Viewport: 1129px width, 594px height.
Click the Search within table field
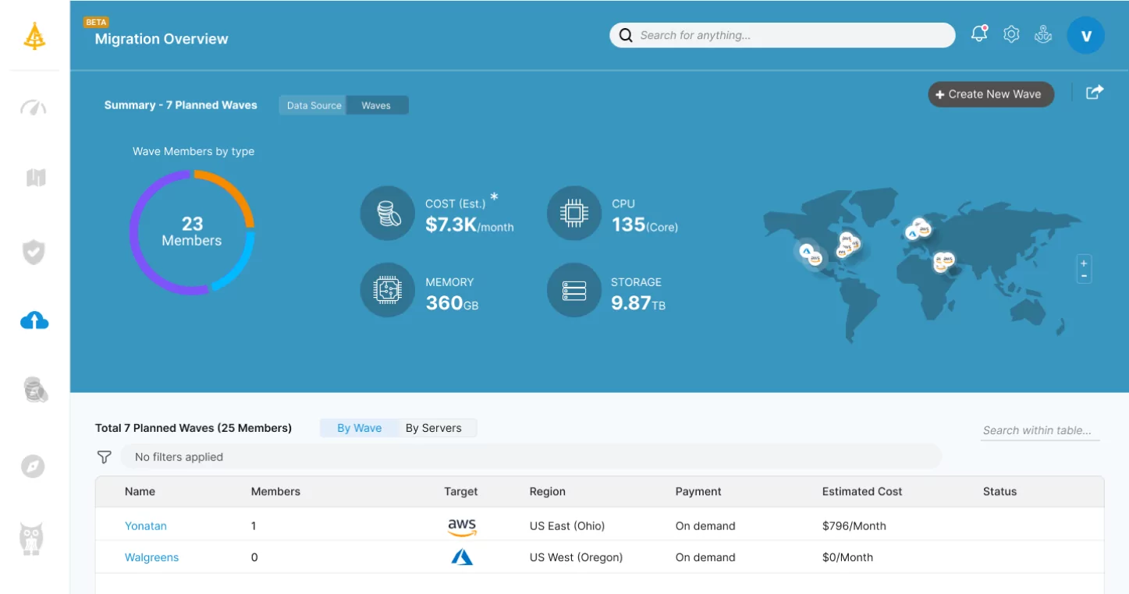[x=1040, y=430]
